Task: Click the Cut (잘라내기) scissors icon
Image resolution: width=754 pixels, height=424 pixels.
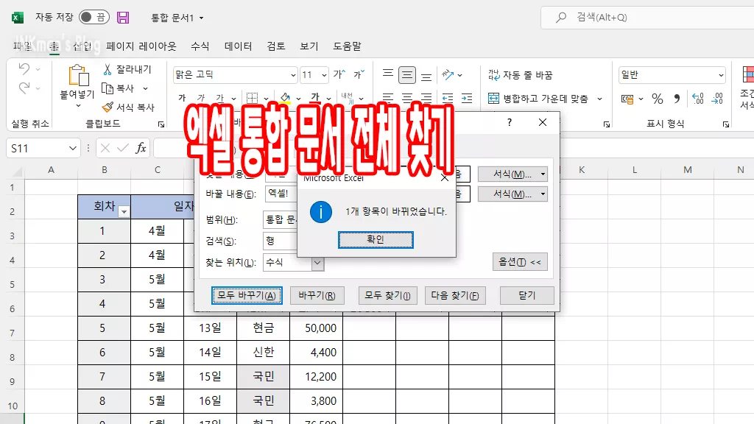Action: [x=108, y=69]
